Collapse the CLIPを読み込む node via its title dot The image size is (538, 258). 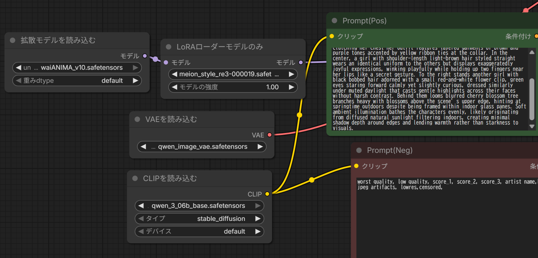[135, 178]
